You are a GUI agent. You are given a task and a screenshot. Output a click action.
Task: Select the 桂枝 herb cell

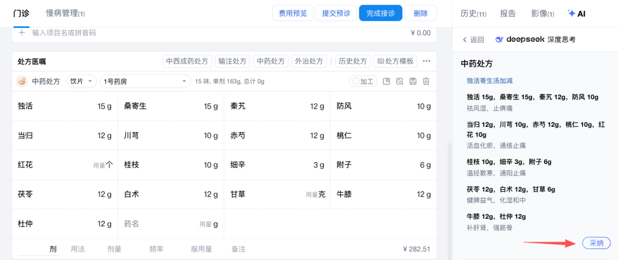[x=171, y=165]
